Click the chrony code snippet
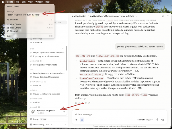This screenshot has width=172, height=129. [x=136, y=95]
